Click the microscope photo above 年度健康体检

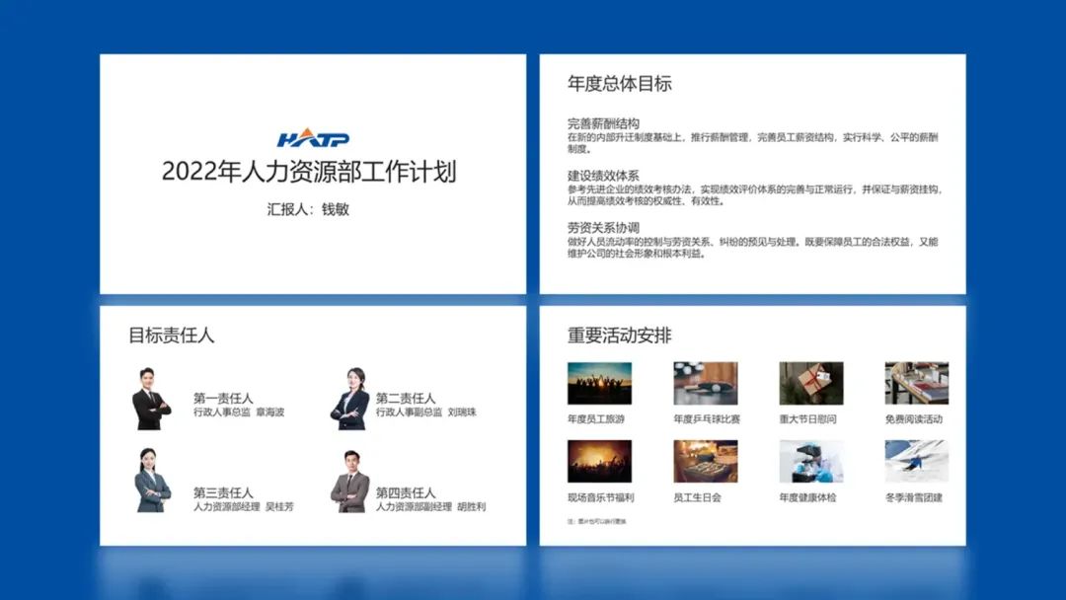(x=811, y=462)
